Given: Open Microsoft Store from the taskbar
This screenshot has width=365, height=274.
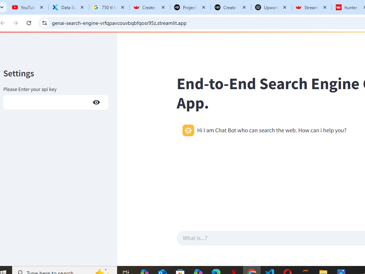Looking at the screenshot, I should 180,272.
